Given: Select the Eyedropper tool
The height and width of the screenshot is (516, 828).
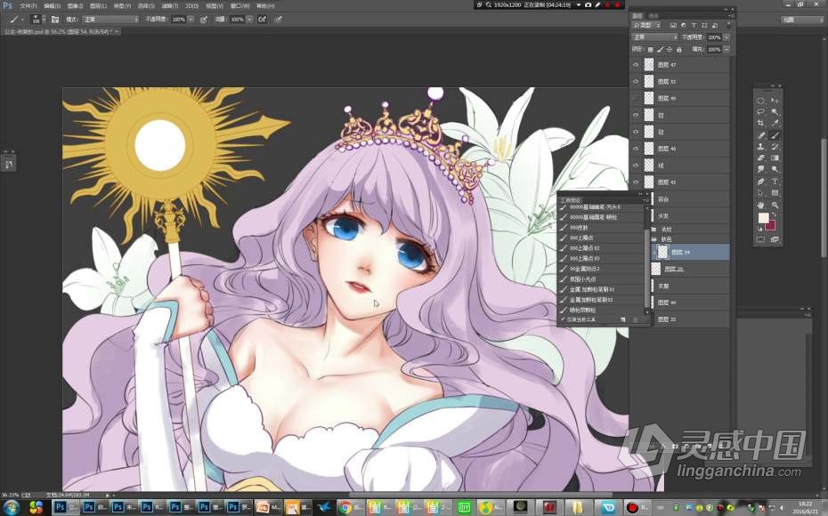Looking at the screenshot, I should coord(775,123).
